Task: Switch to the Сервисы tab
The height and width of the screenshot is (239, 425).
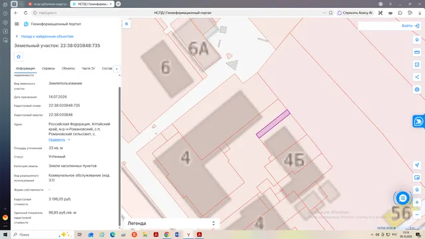Action: [x=48, y=68]
